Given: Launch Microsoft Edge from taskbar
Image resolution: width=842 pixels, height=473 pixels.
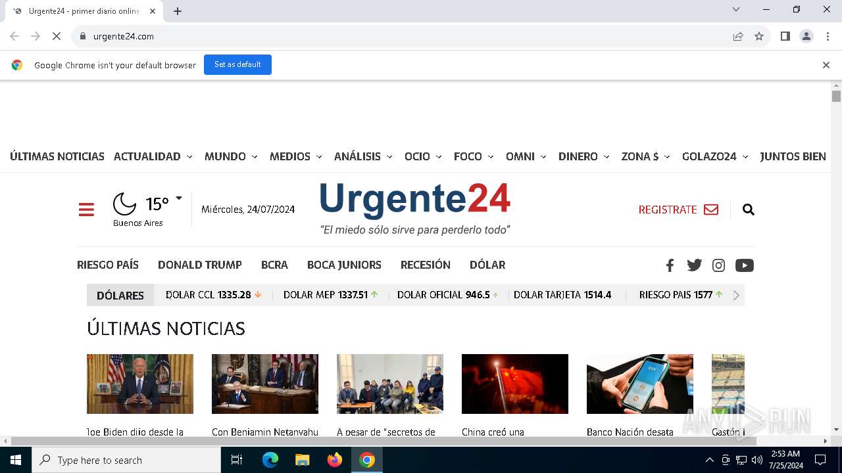Looking at the screenshot, I should click(270, 460).
